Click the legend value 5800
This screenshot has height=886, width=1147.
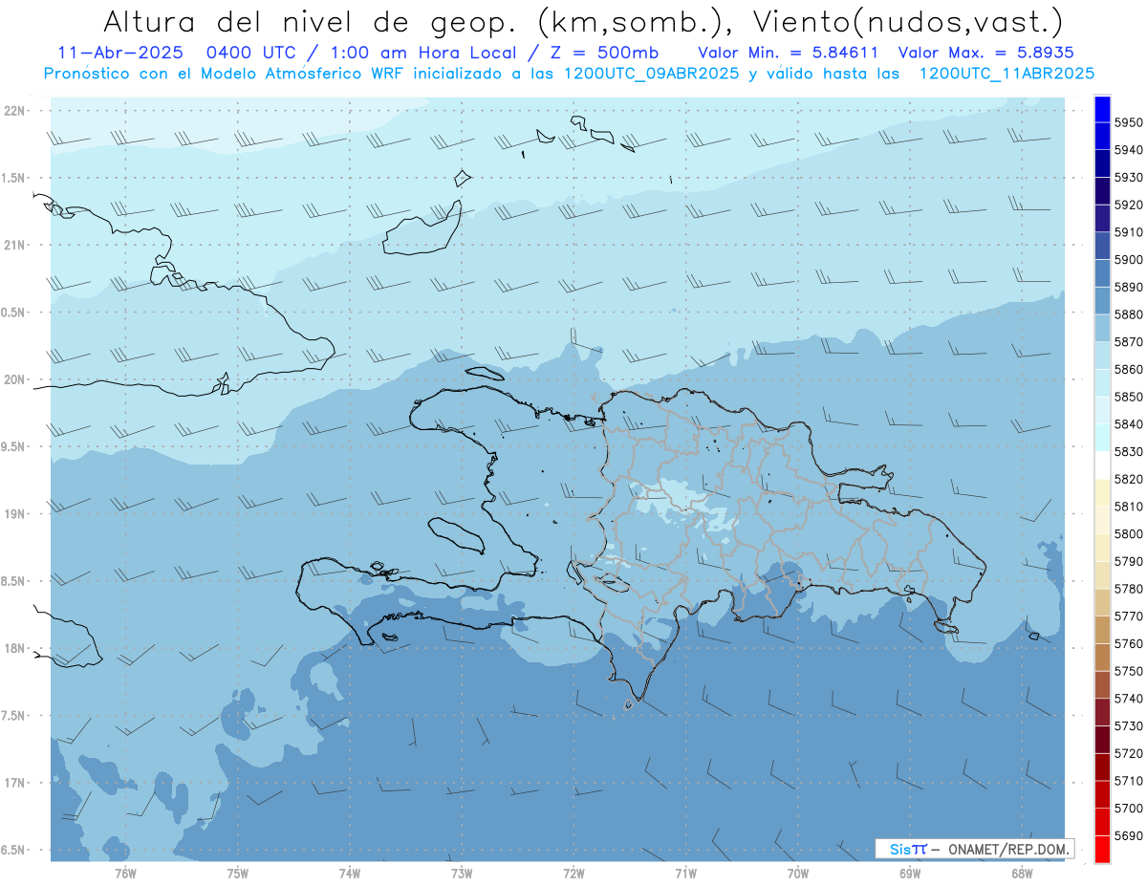[x=1128, y=533]
